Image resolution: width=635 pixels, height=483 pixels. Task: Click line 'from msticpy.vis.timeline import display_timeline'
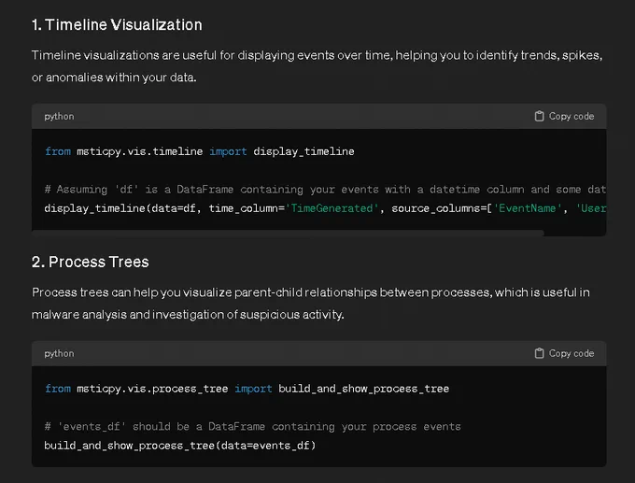200,151
